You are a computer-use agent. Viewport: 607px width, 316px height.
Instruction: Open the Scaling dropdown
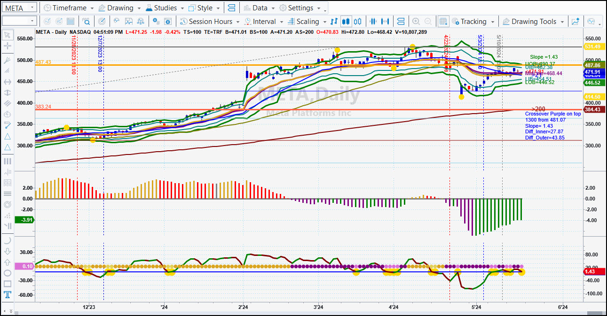click(307, 21)
